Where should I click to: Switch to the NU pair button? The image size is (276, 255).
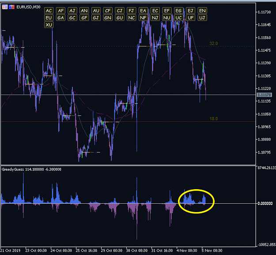(x=167, y=18)
